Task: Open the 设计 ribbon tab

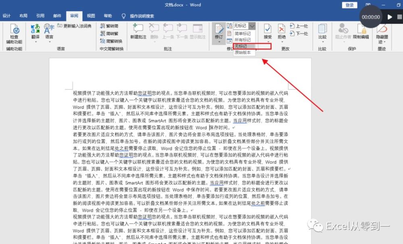Action: pyautogui.click(x=7, y=16)
